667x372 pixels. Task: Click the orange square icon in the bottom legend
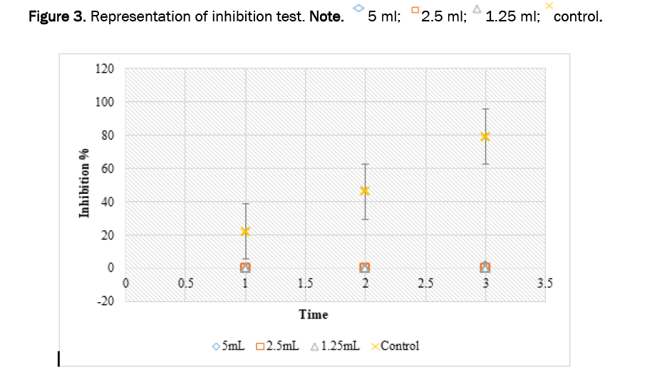coord(260,346)
